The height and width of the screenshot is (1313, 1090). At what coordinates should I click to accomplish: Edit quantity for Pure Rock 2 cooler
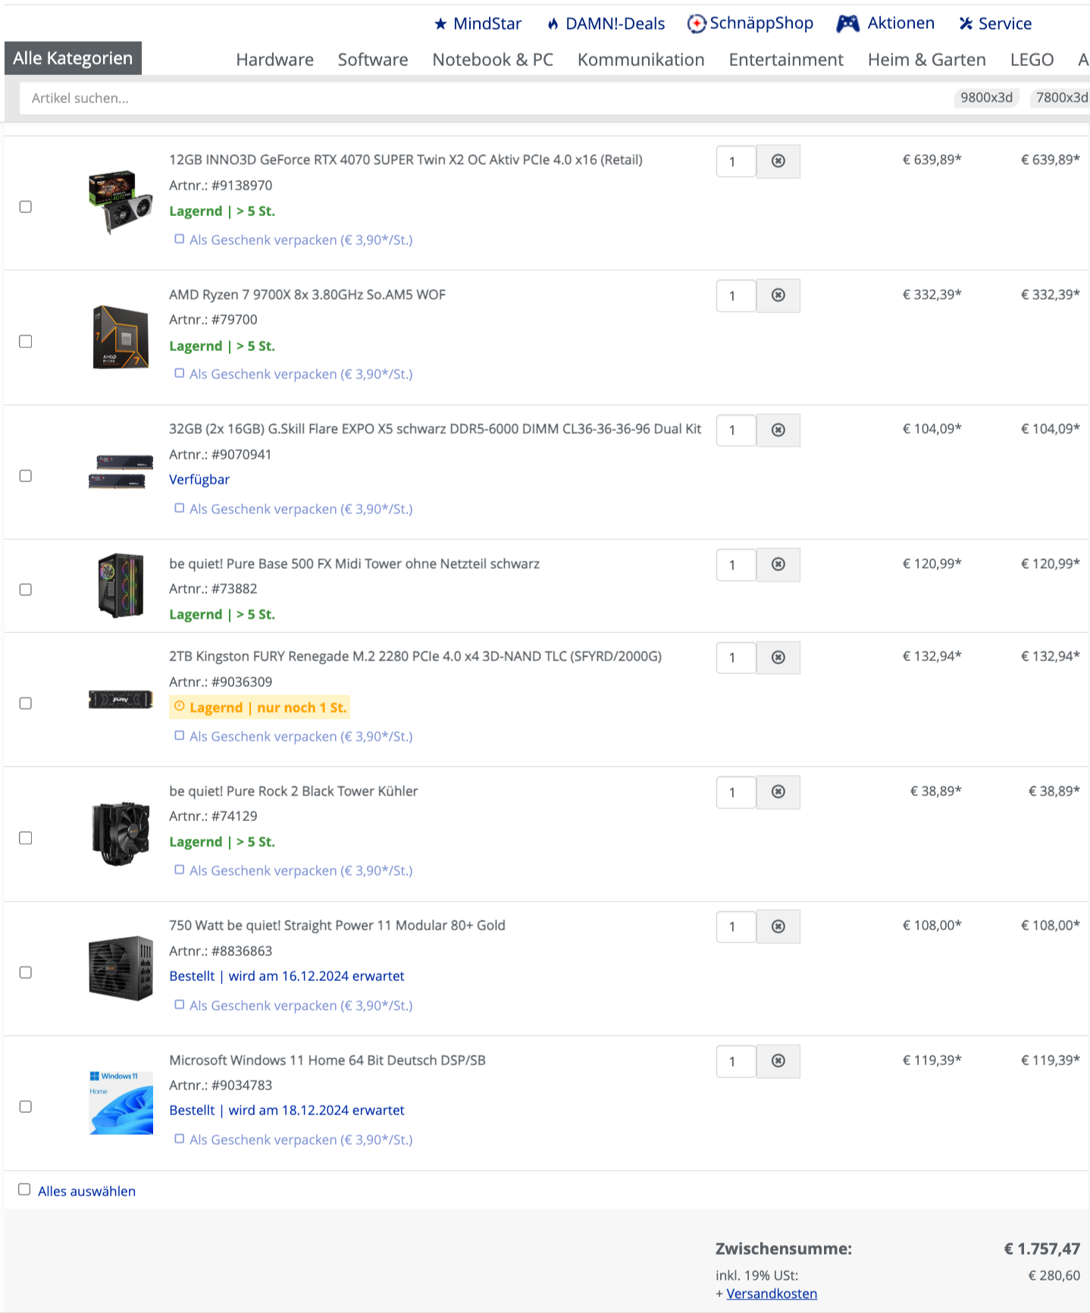coord(736,792)
